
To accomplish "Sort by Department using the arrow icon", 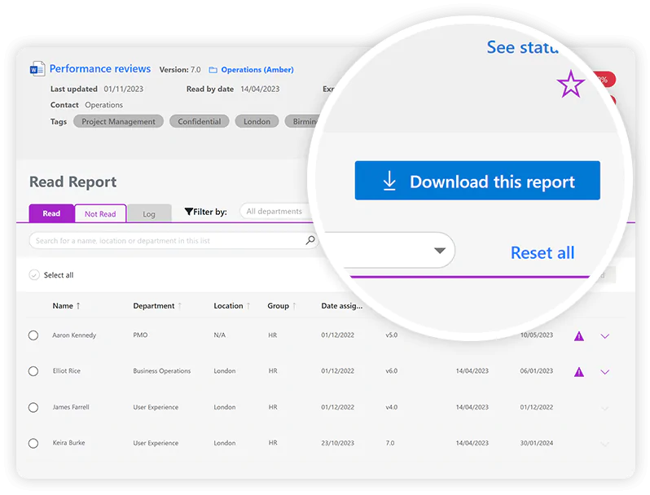I will tap(179, 306).
